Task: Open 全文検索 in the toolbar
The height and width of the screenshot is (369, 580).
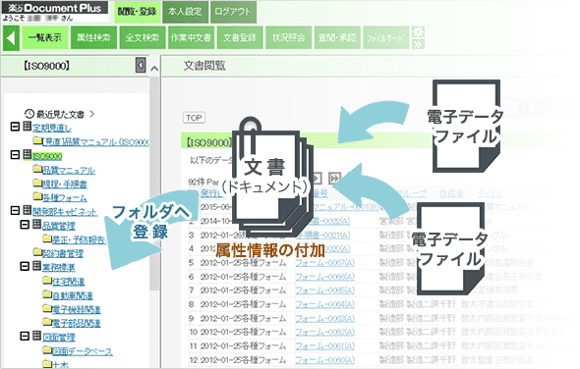Action: [x=143, y=37]
